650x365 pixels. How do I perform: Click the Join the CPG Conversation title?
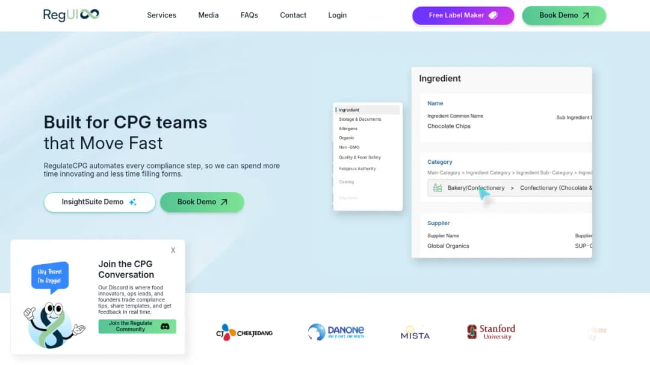pyautogui.click(x=126, y=269)
